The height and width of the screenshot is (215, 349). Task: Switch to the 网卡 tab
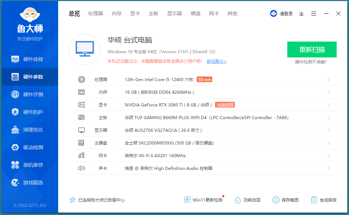coord(214,14)
